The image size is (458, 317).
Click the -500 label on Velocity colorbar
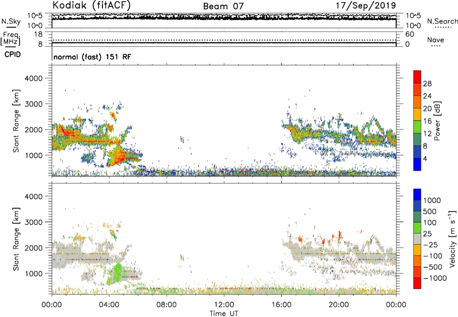coord(433,267)
